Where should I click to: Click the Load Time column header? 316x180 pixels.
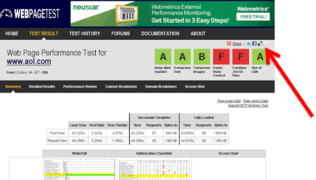click(78, 125)
